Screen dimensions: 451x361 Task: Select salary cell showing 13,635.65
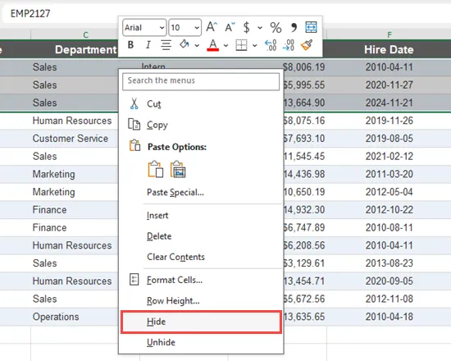coord(305,317)
